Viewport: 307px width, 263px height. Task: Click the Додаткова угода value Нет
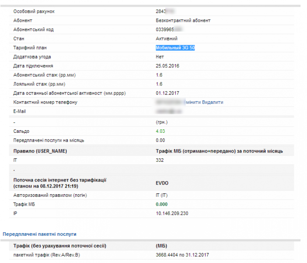[x=160, y=57]
